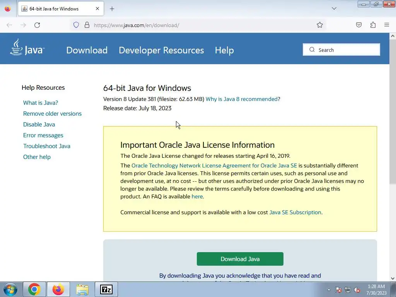Click the green Download Java button
The height and width of the screenshot is (297, 396).
pos(240,259)
